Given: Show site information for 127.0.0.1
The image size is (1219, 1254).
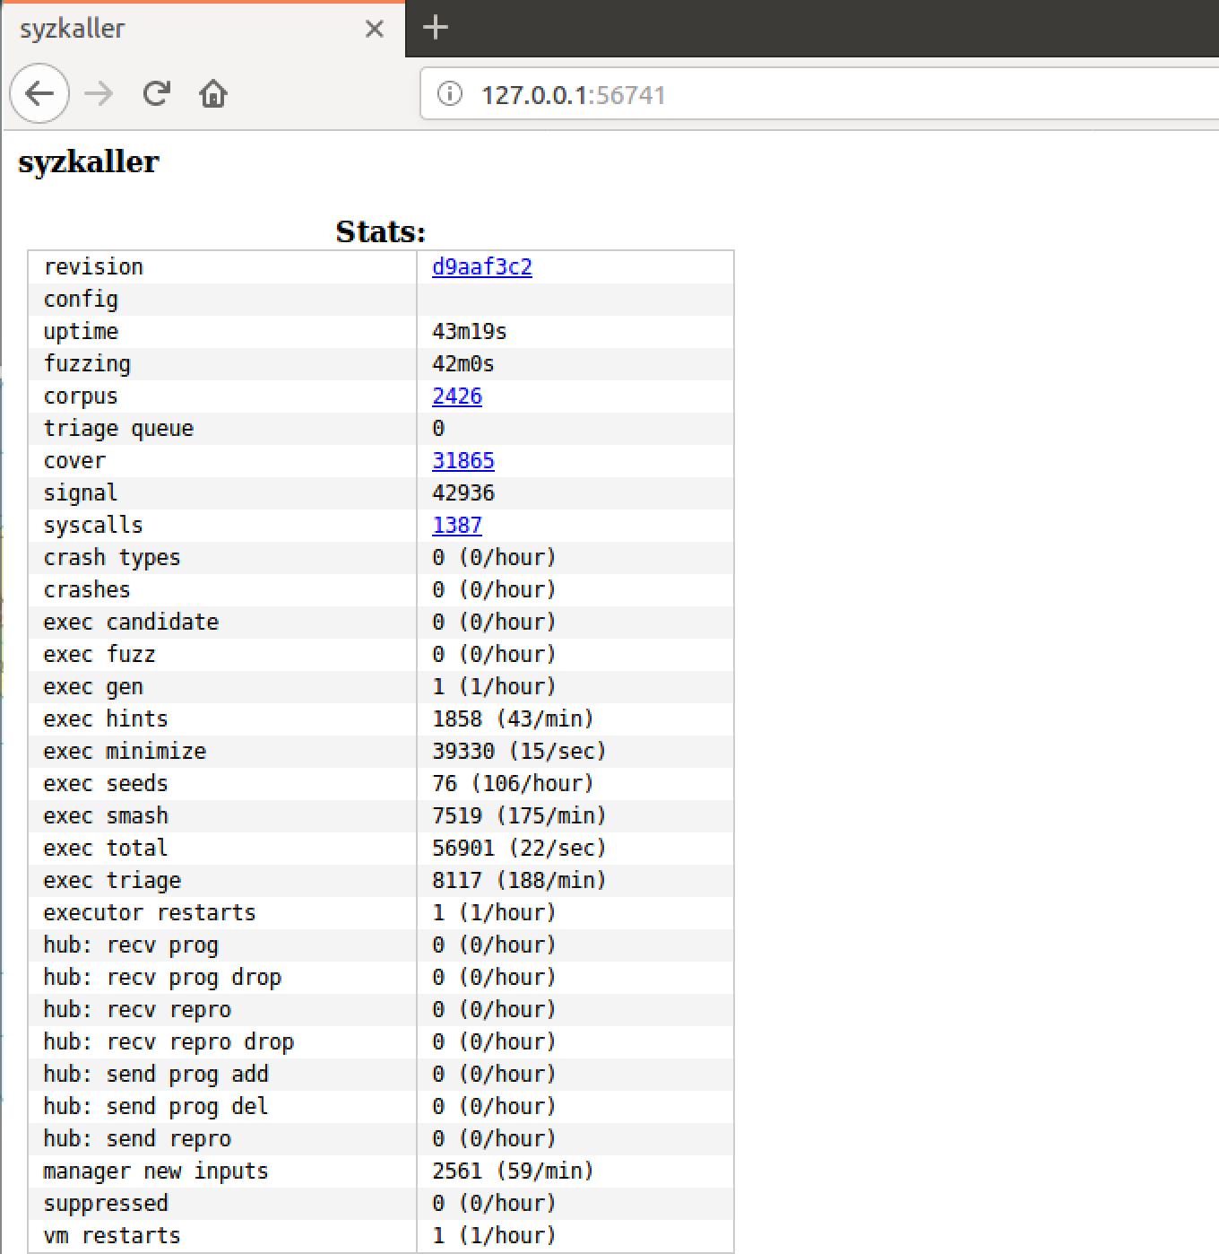Looking at the screenshot, I should [x=450, y=94].
